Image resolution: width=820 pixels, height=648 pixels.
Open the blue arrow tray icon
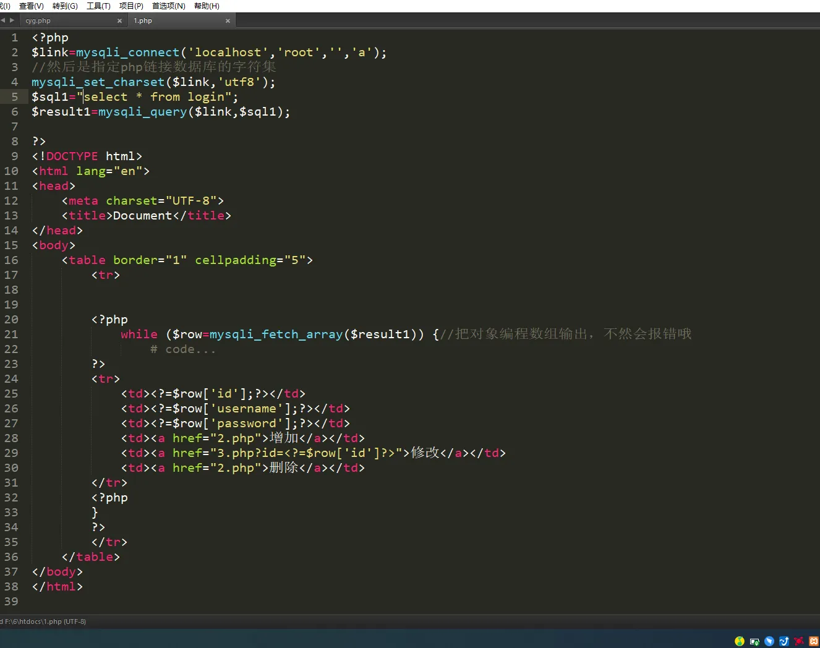784,641
